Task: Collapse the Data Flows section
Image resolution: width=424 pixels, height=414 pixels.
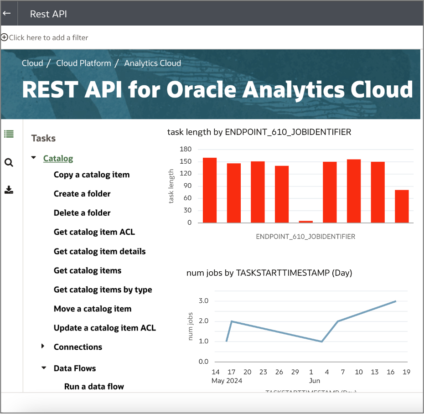Action: [x=43, y=367]
